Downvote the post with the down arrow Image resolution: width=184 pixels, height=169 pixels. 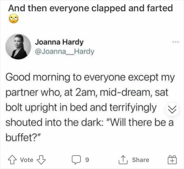[x=40, y=160]
